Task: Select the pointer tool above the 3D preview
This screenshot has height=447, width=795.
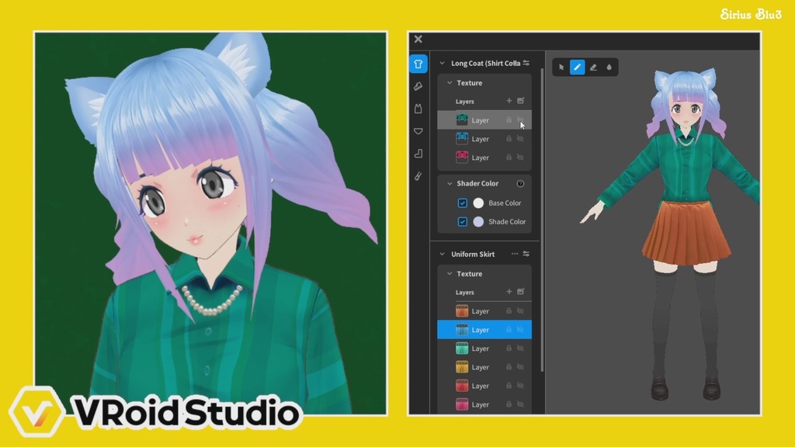Action: (x=561, y=68)
